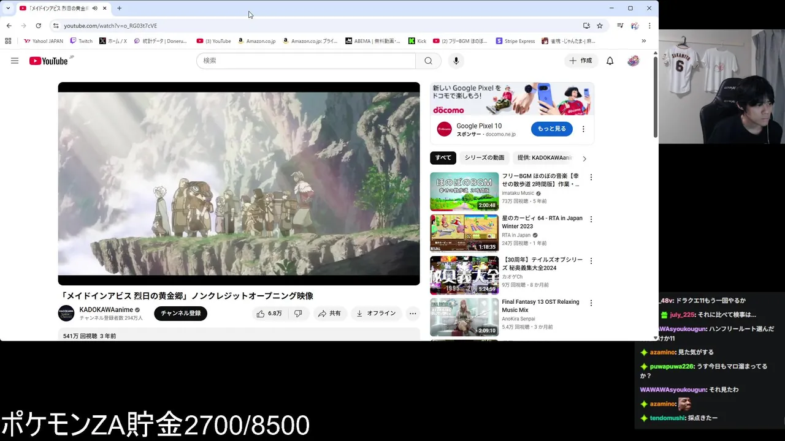Click into the YouTube 検索 search field
Screen dimensions: 785x441
coord(306,61)
